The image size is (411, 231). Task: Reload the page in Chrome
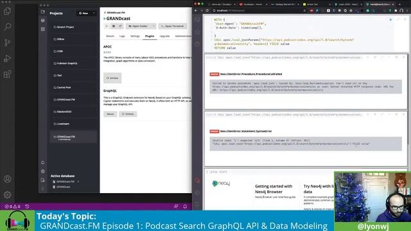(207, 11)
